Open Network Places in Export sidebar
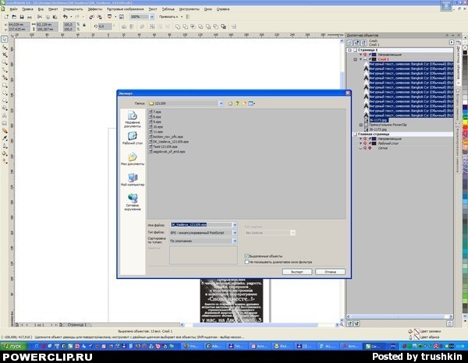The image size is (468, 363). pyautogui.click(x=132, y=200)
